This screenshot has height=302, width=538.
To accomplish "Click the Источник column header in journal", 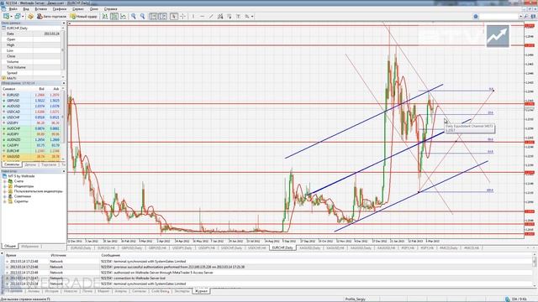I will 58,255.
